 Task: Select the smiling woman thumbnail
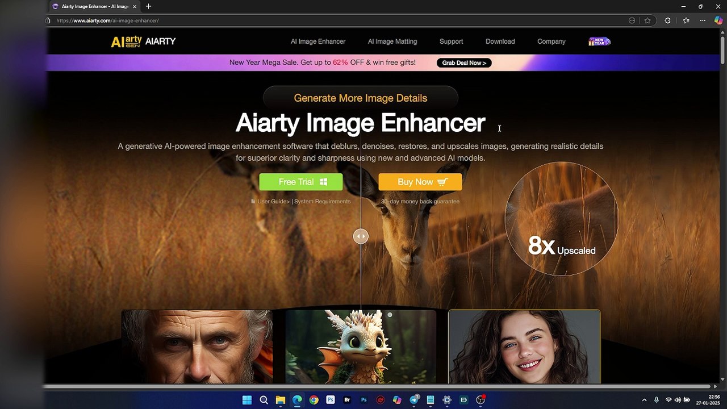coord(524,347)
